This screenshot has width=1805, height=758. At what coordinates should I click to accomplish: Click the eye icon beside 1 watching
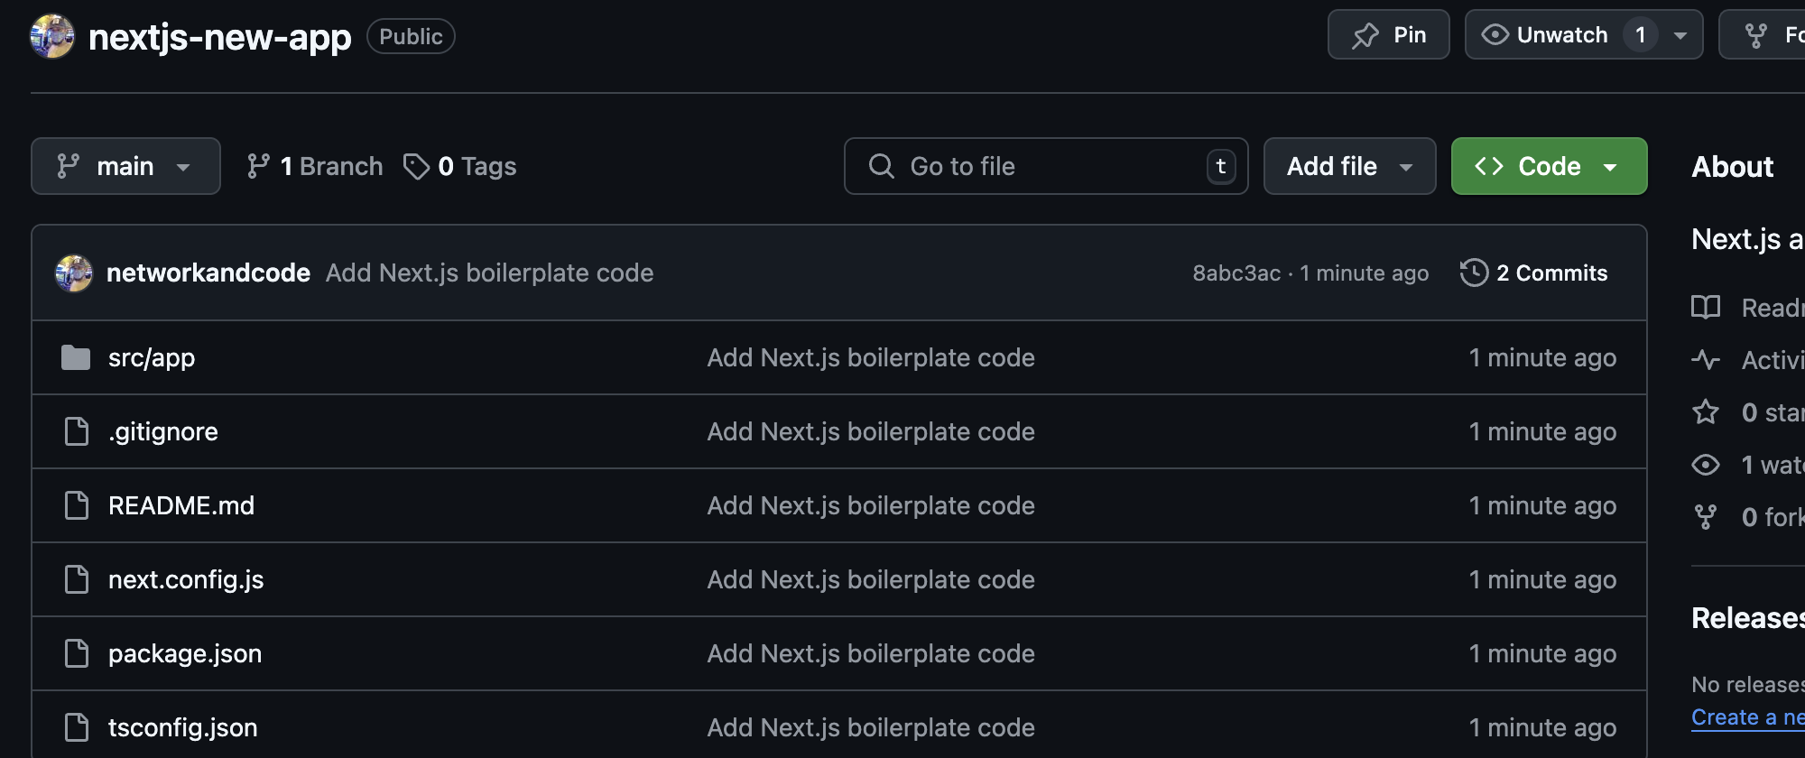[x=1706, y=465]
